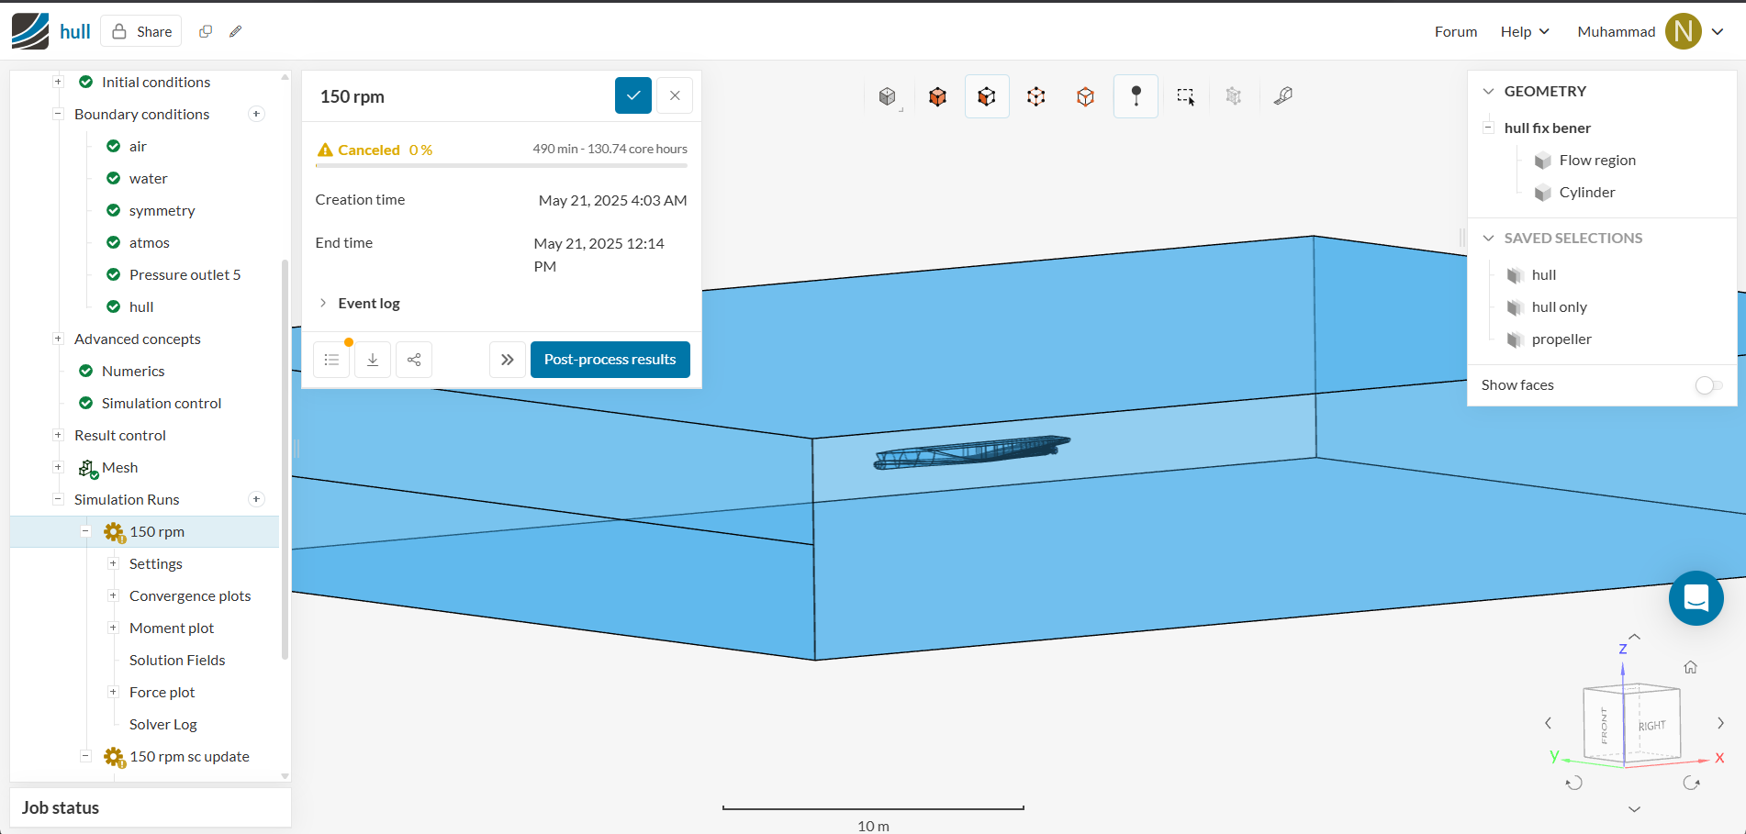Open the Forum page

[1455, 30]
